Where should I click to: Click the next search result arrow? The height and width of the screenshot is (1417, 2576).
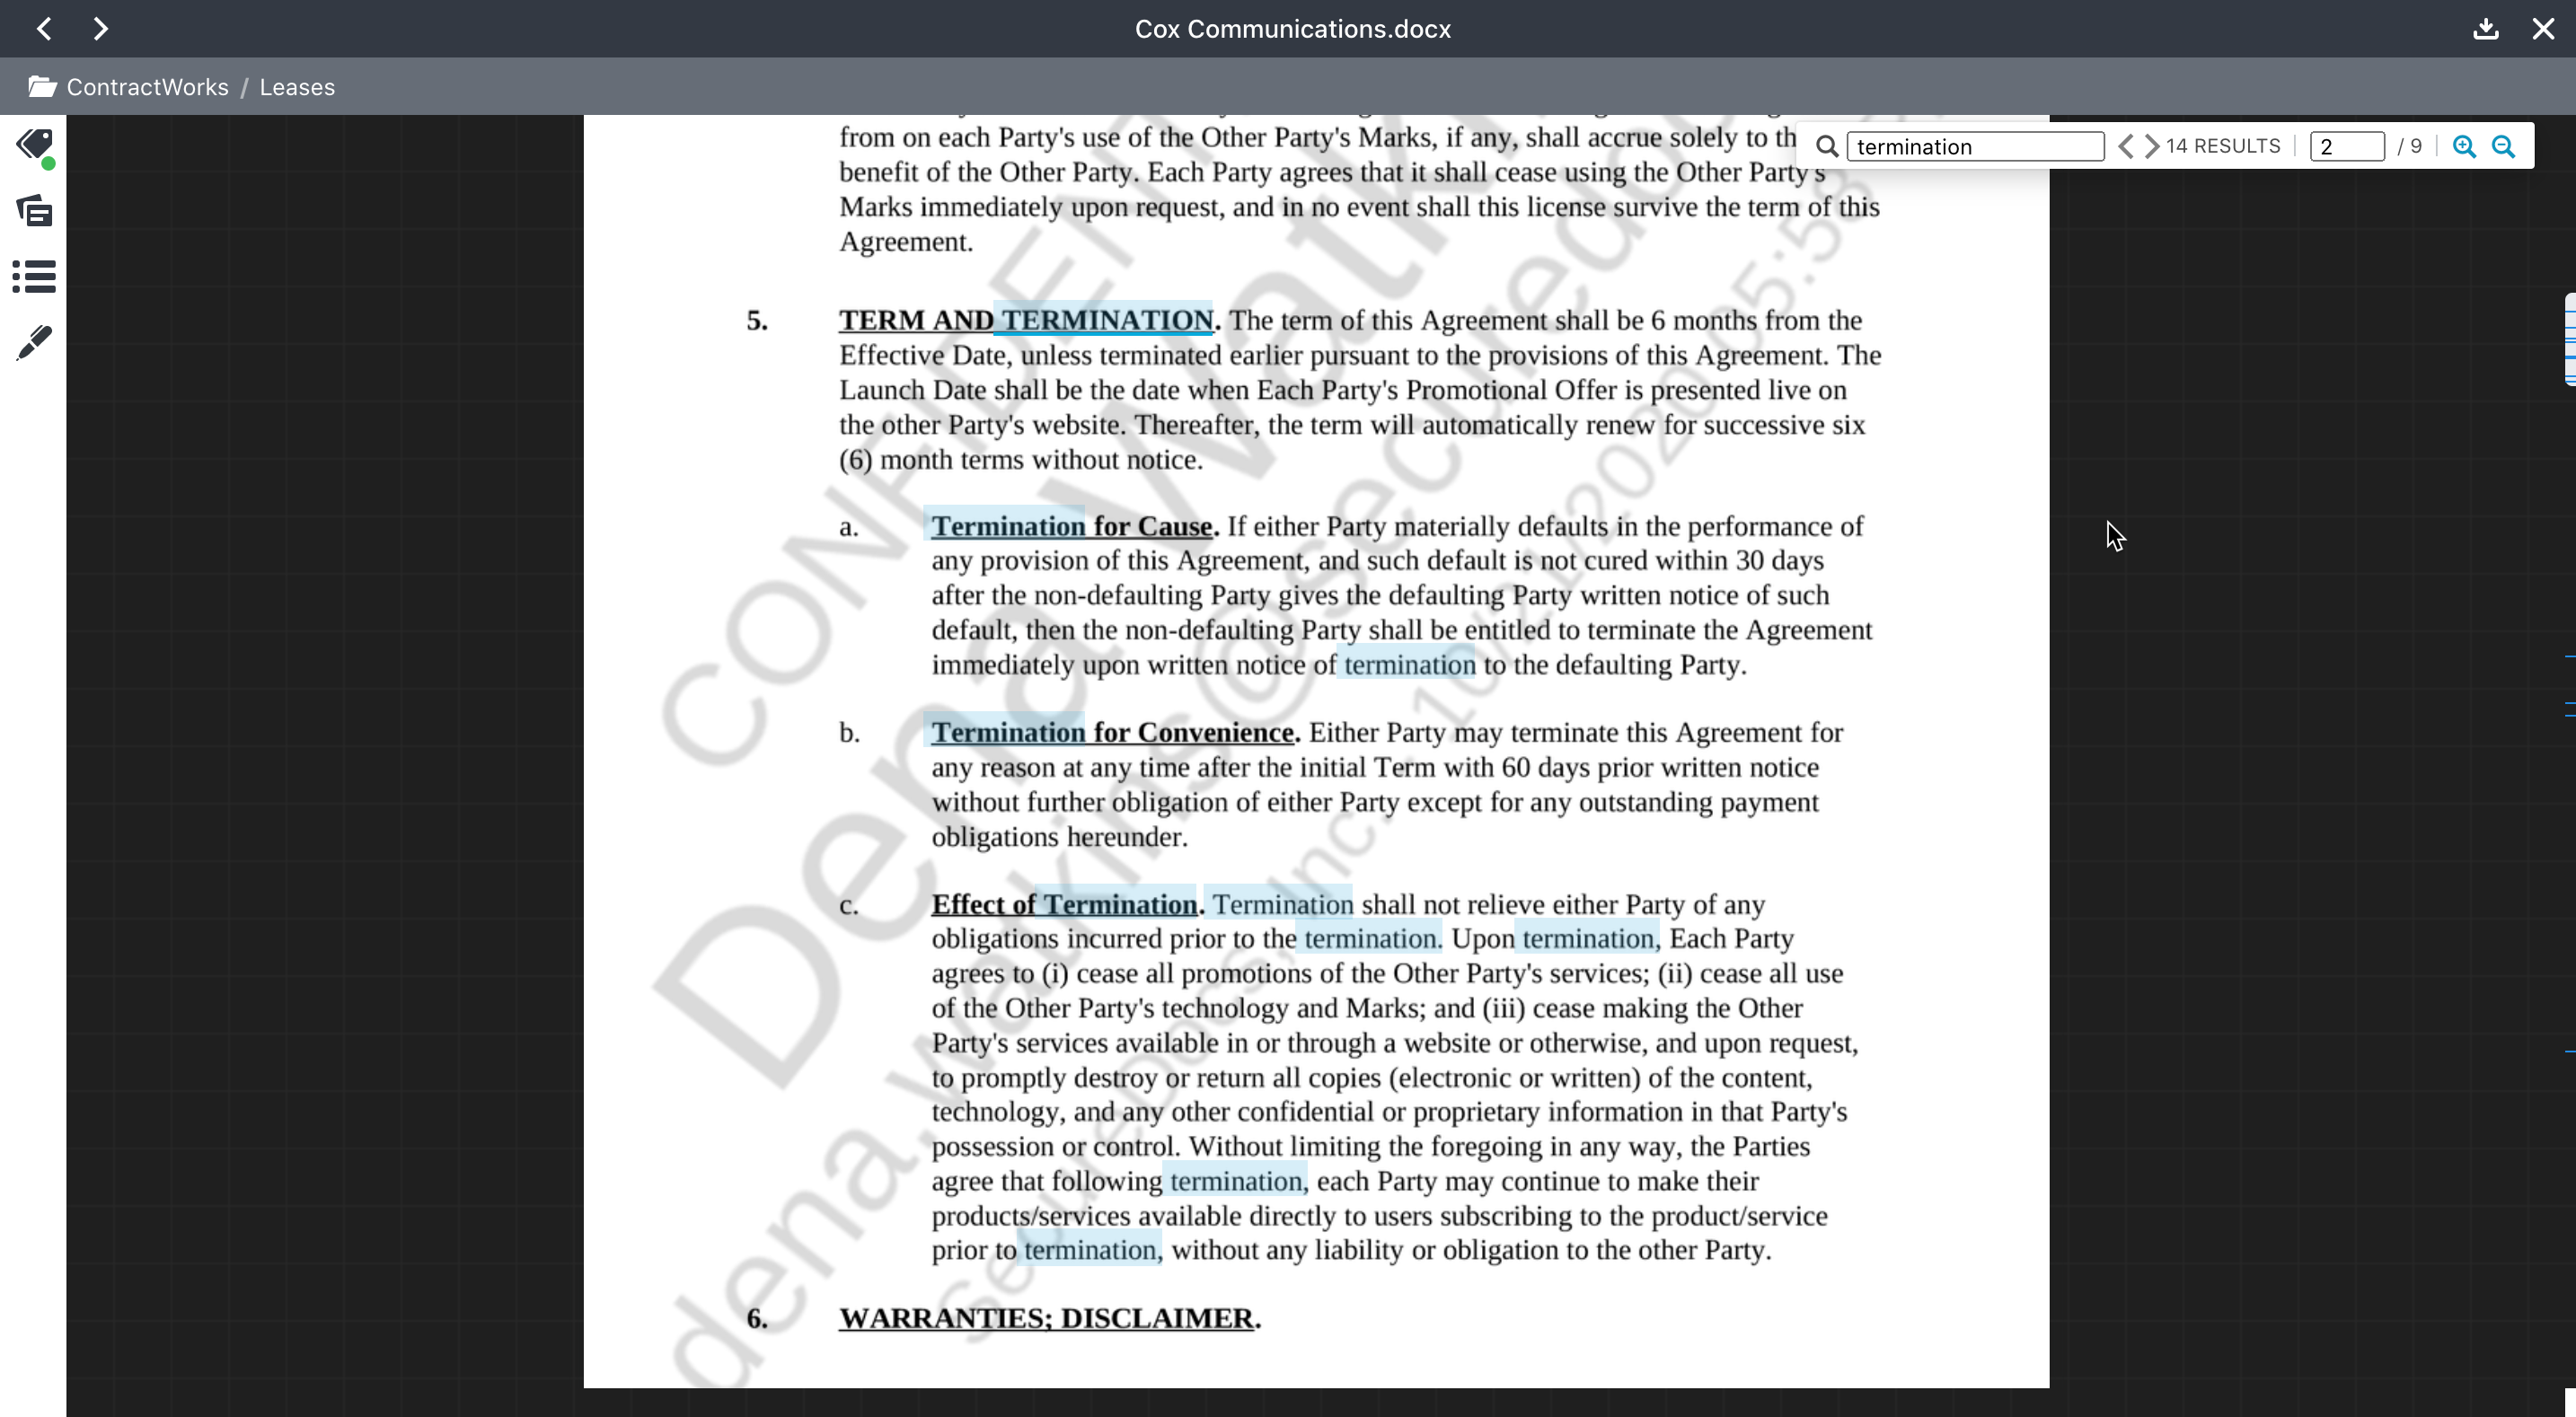(2150, 145)
